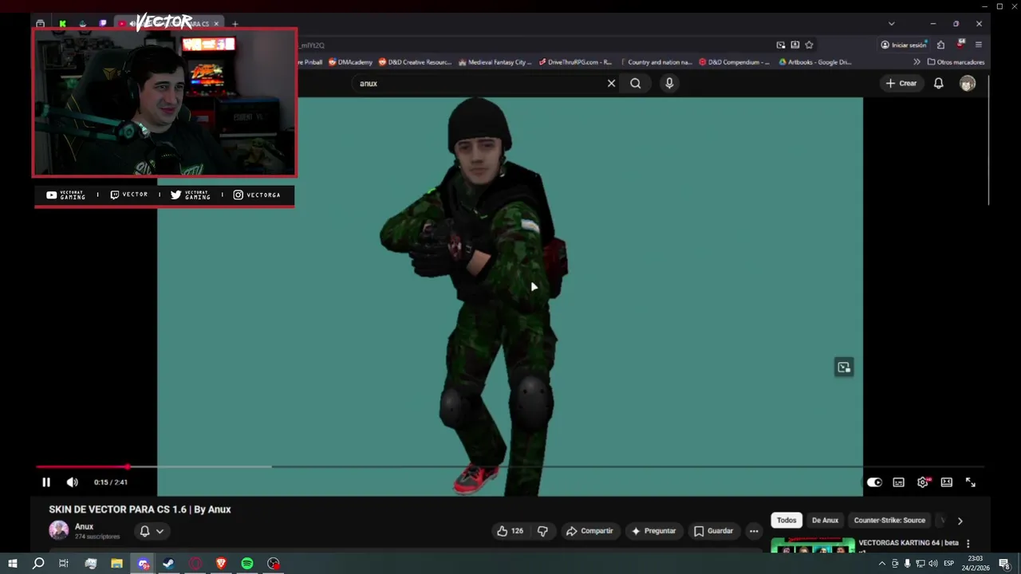Switch ESP keyboard language indicator
1021x574 pixels.
point(949,564)
